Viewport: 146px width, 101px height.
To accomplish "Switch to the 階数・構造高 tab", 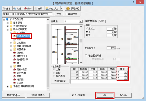I will tap(91, 21).
